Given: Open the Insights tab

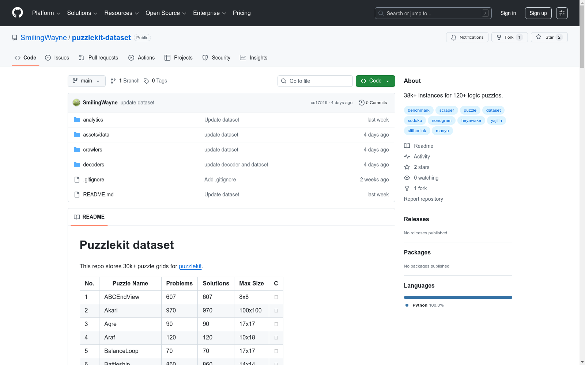Looking at the screenshot, I should tap(253, 58).
